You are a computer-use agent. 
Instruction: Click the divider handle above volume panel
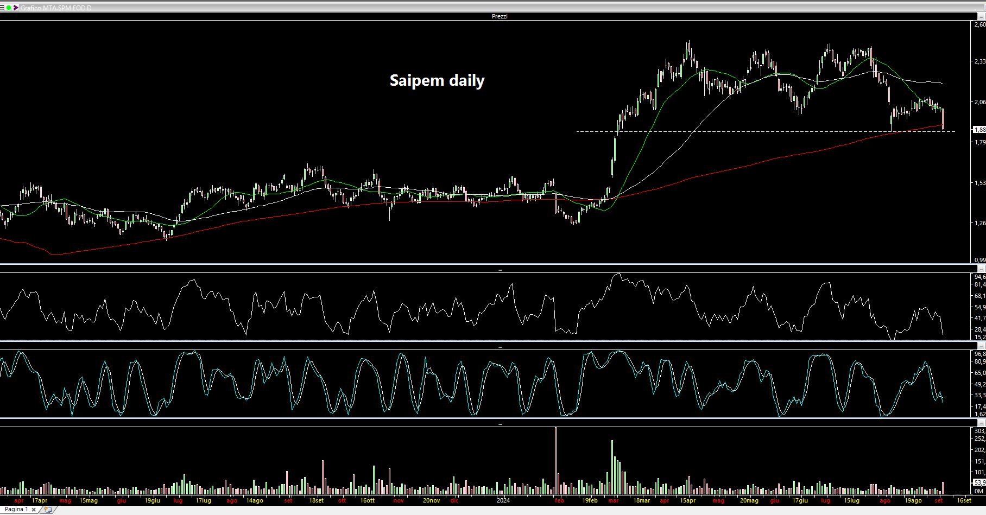tap(500, 424)
